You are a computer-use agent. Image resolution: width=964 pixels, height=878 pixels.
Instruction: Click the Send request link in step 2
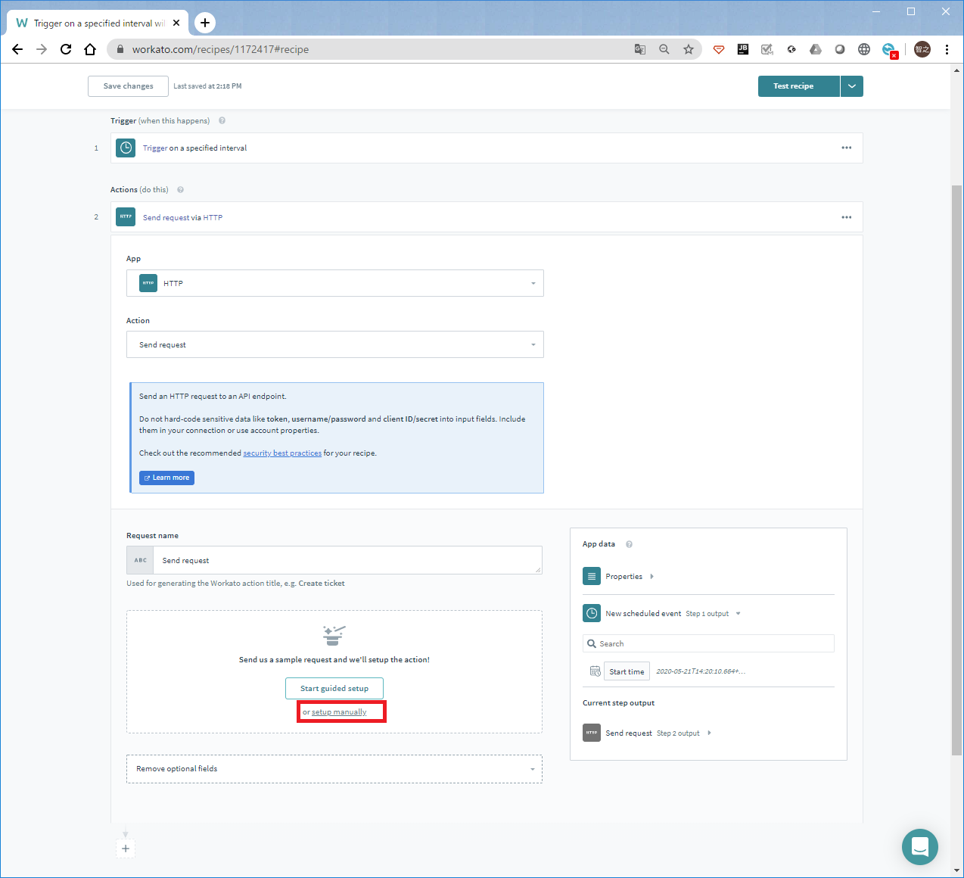click(166, 218)
